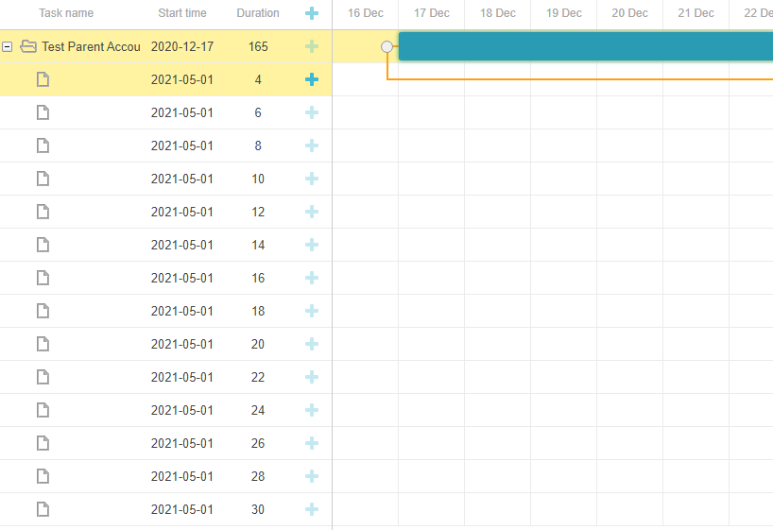Click the duration value 165
The width and height of the screenshot is (773, 530).
click(x=258, y=46)
